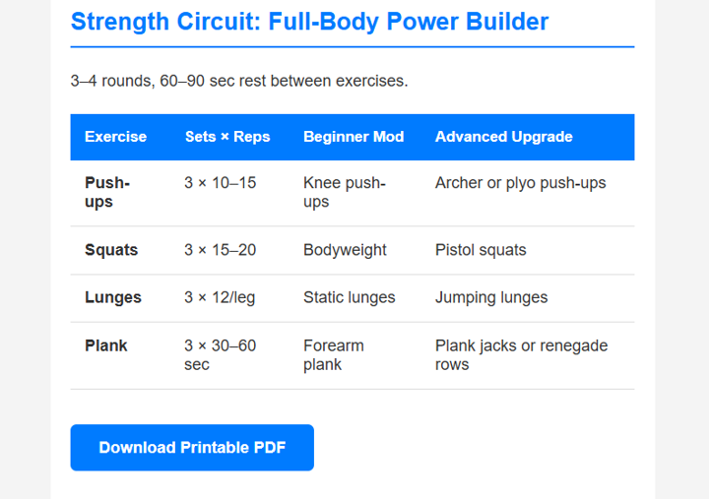709x499 pixels.
Task: Click the Strength Circuit page heading
Action: (x=309, y=22)
